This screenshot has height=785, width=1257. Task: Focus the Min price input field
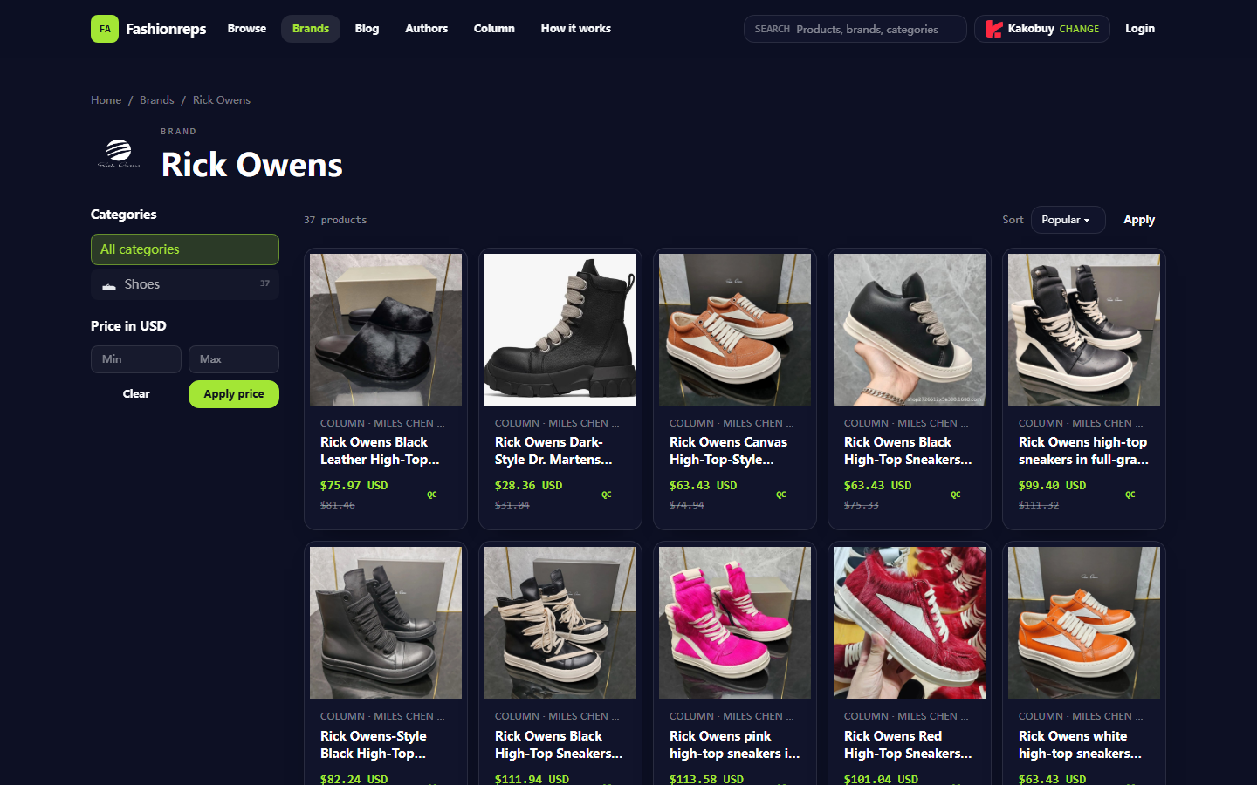(136, 359)
